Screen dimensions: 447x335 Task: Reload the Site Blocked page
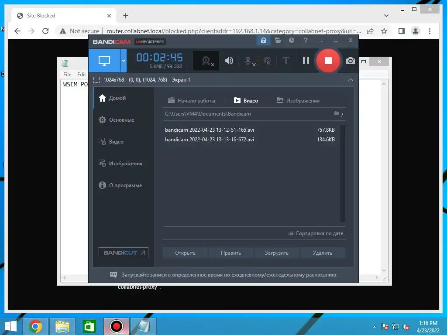pos(45,31)
